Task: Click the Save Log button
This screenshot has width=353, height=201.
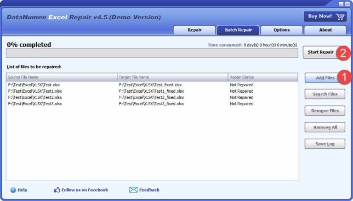Action: (325, 144)
